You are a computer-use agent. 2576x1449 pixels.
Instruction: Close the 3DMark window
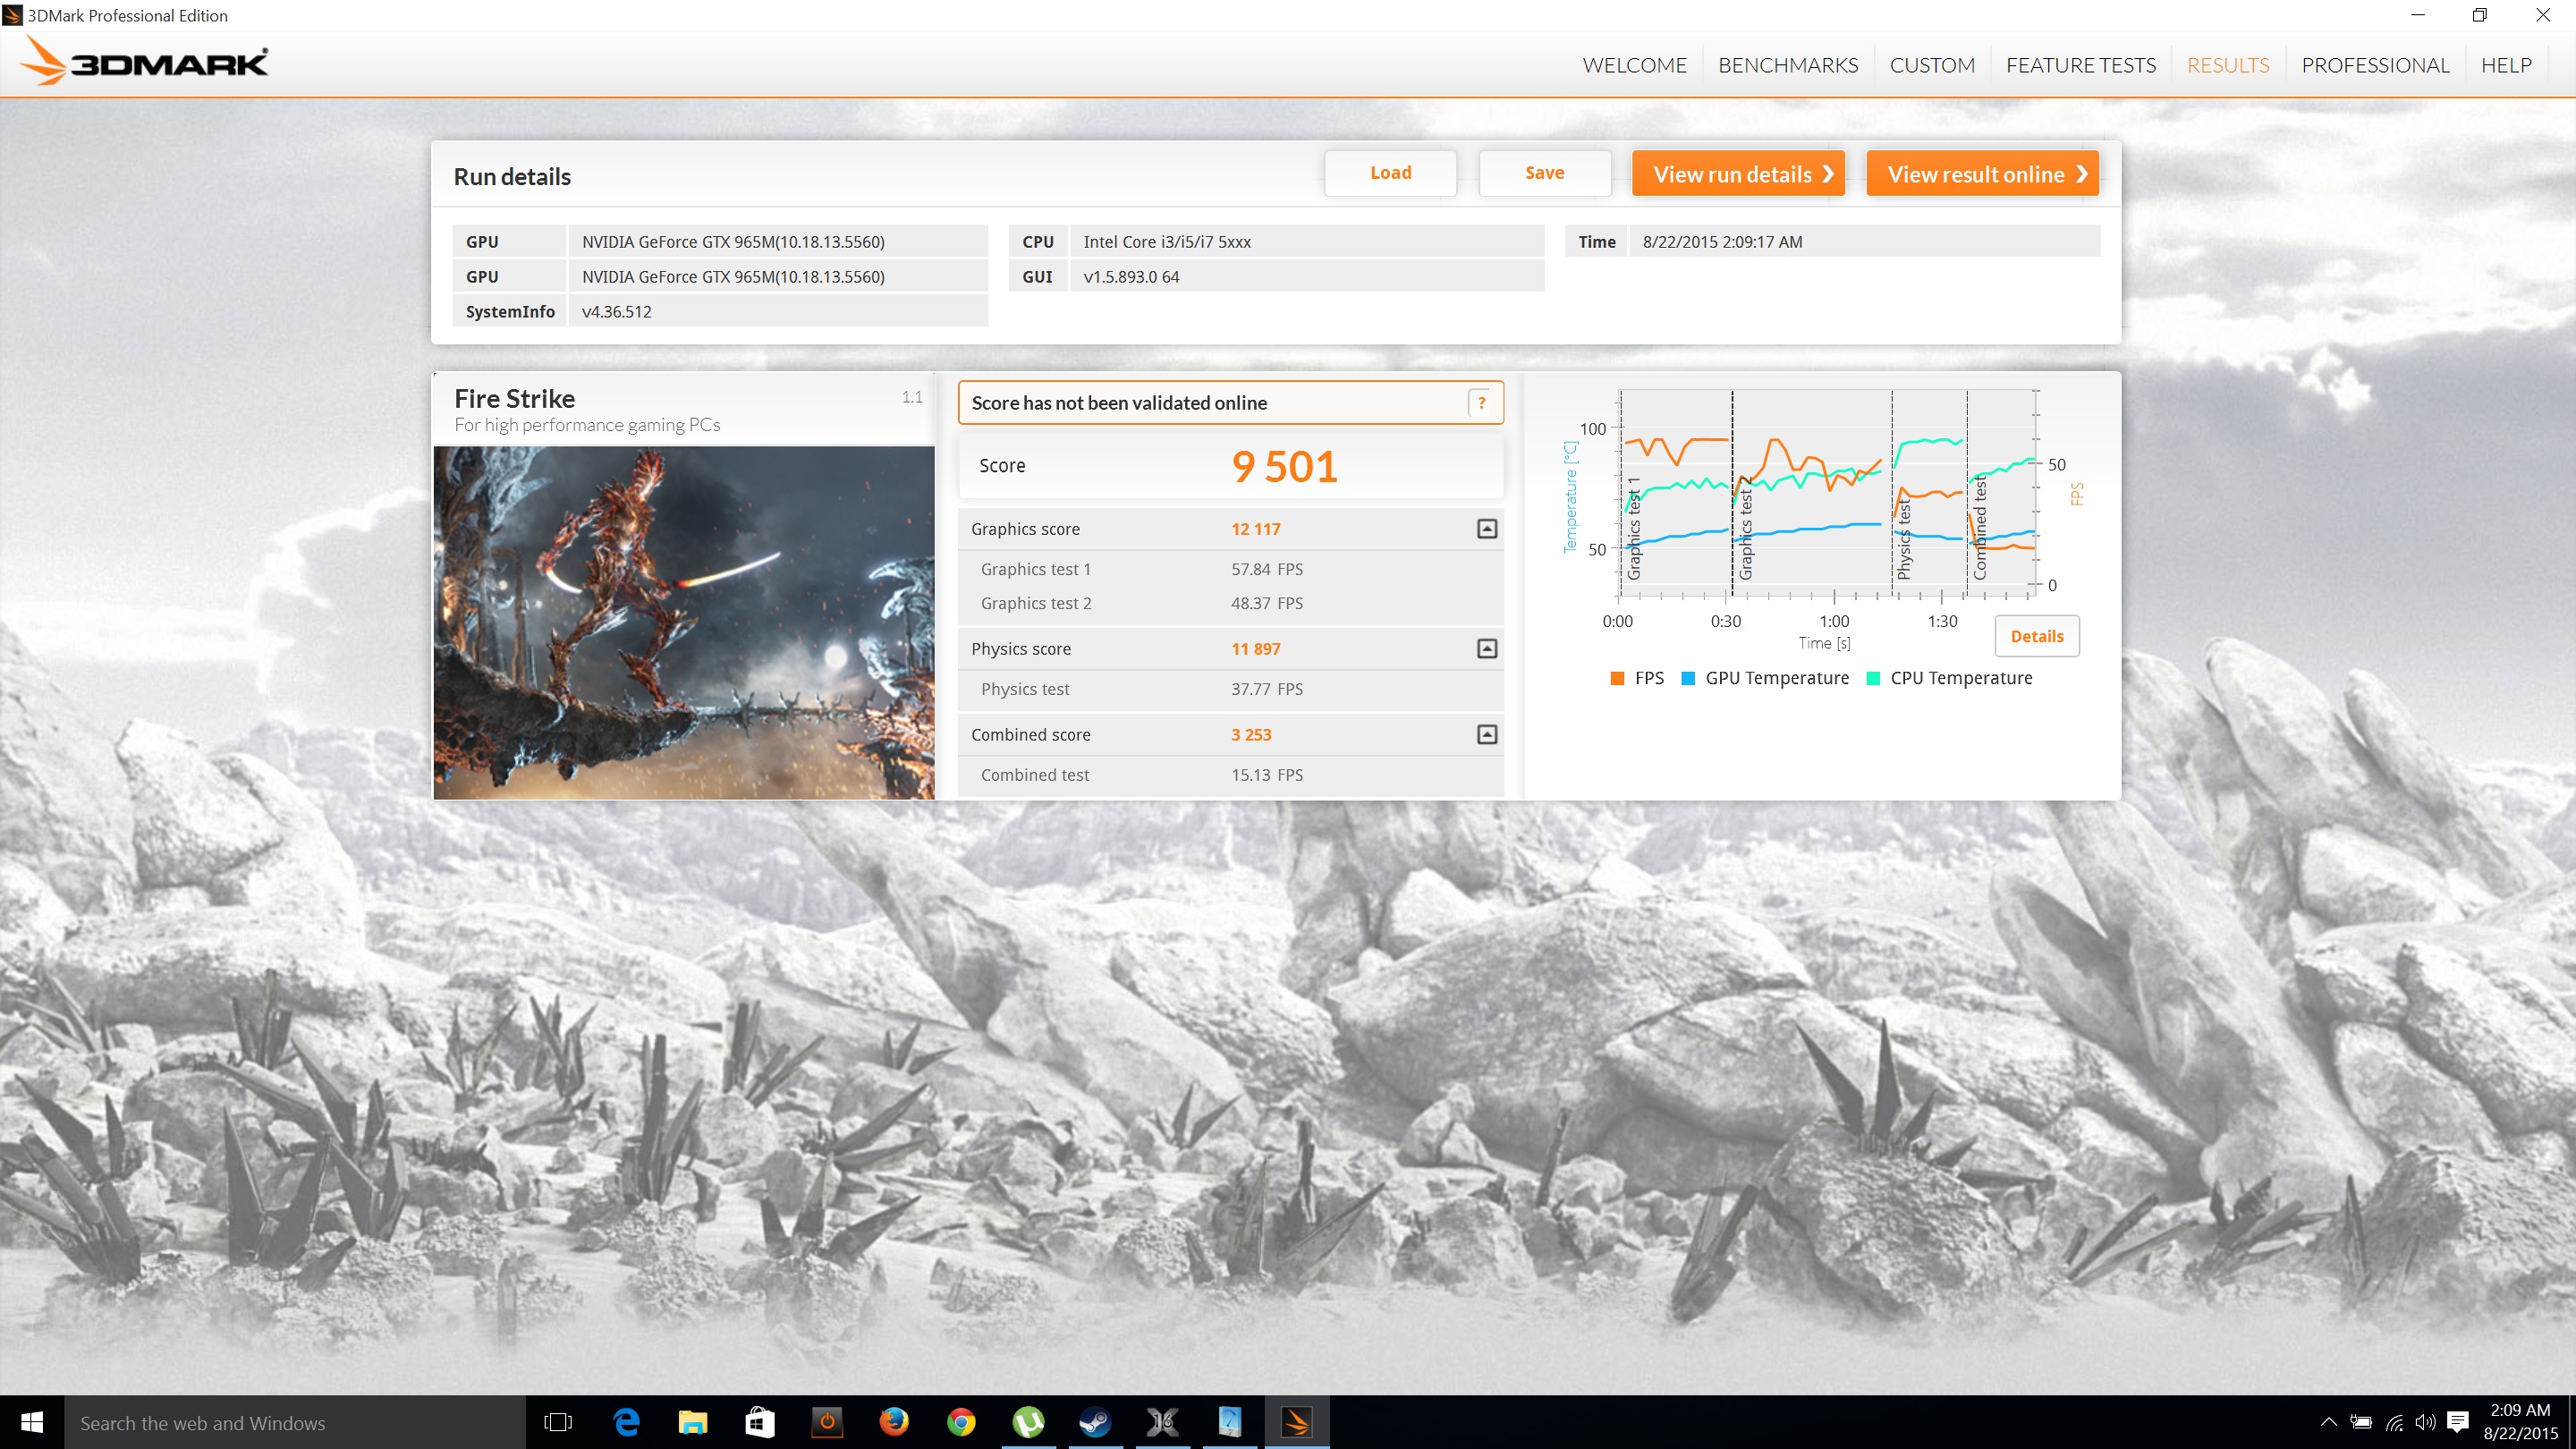2542,15
